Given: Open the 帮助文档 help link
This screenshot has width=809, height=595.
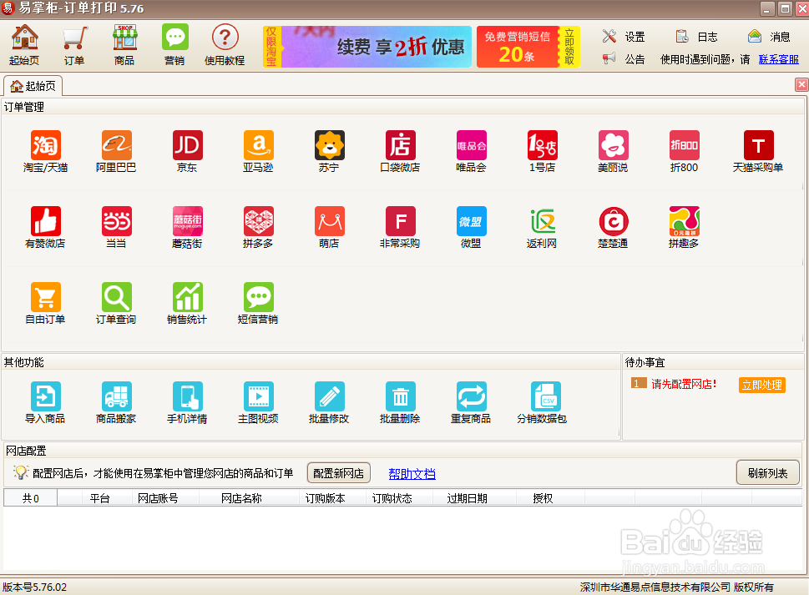Looking at the screenshot, I should coord(412,473).
